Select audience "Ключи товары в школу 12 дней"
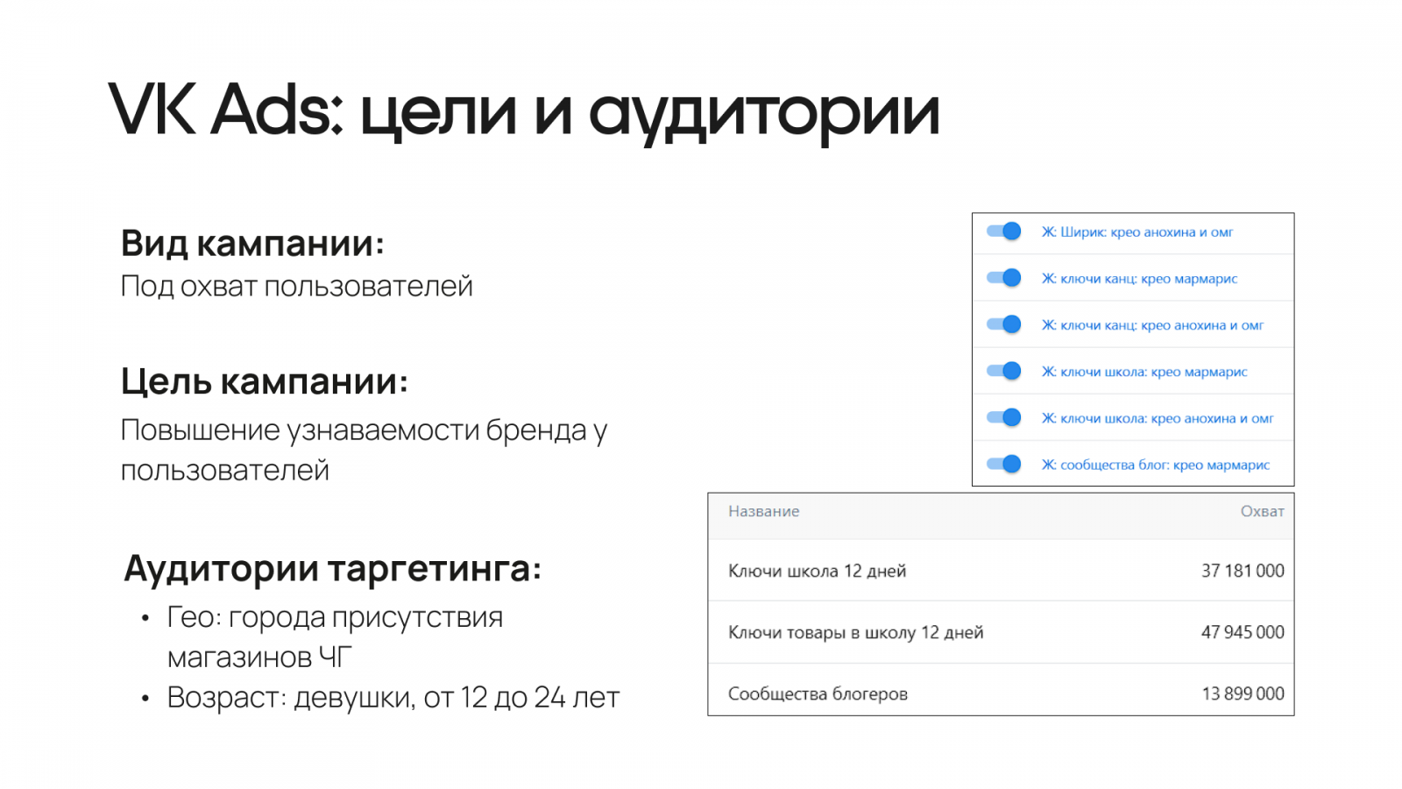The height and width of the screenshot is (789, 1402). [856, 632]
